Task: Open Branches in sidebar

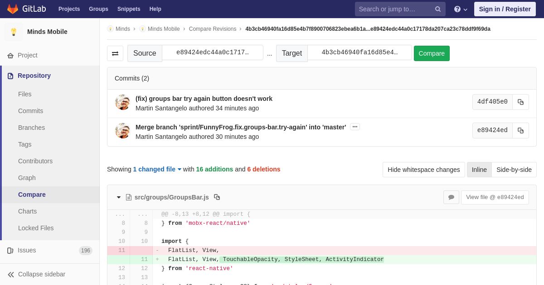Action: click(x=32, y=128)
